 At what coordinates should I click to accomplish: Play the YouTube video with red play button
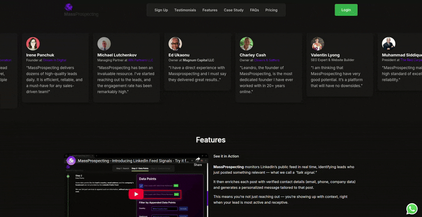(x=136, y=194)
